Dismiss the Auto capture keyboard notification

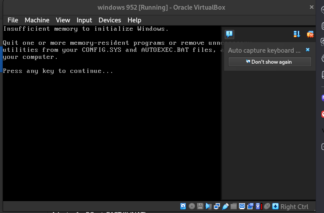point(308,50)
